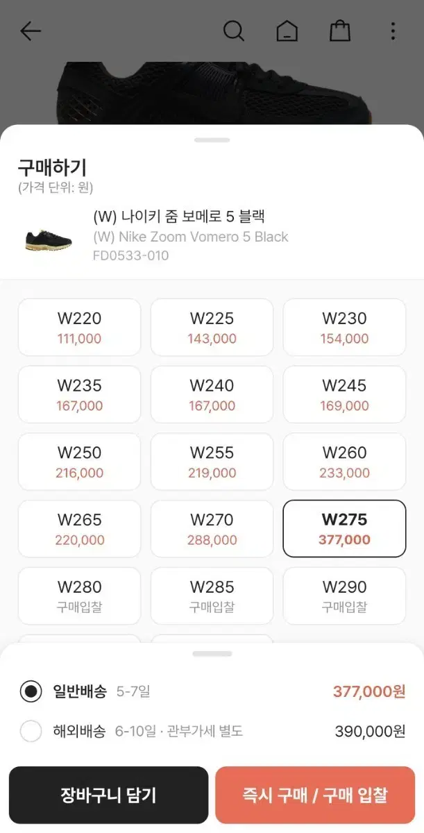Tap the delivery panel drag handle

pyautogui.click(x=212, y=654)
